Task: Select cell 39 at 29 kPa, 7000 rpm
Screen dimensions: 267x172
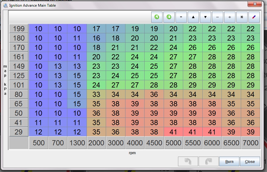Action: click(251, 132)
